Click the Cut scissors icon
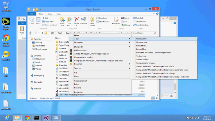 43,18
